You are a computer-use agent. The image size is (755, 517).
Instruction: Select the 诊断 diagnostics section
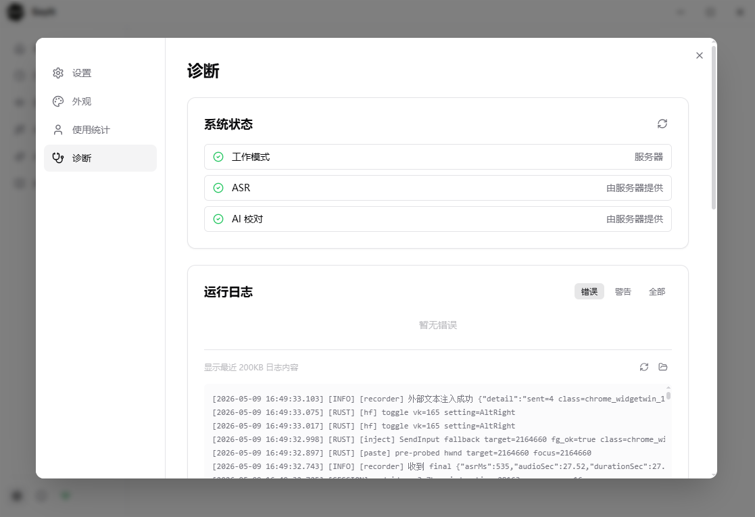coord(100,158)
